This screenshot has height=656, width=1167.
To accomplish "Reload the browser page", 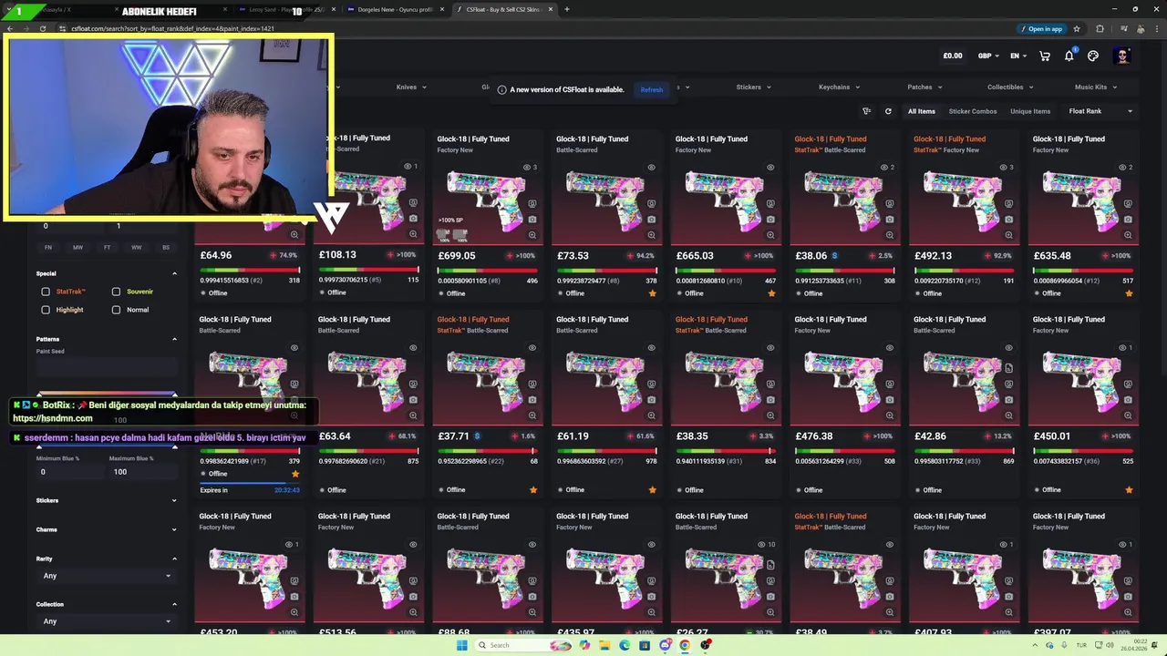I will (x=42, y=28).
